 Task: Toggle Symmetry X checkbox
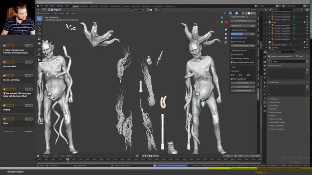point(232,75)
